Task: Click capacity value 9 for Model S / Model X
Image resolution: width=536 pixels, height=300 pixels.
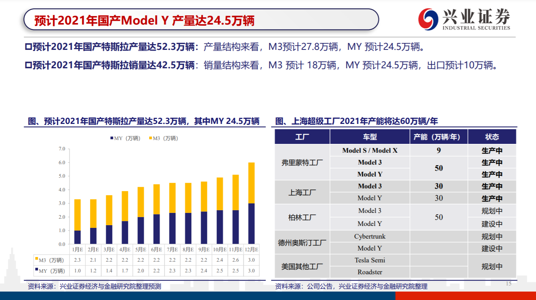Action: click(x=439, y=150)
